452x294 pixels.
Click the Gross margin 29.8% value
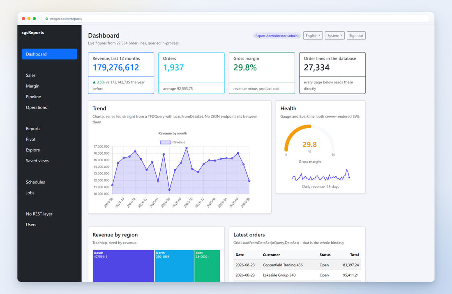coord(245,67)
